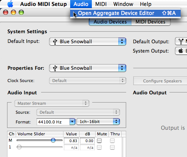The image size is (187, 157).
Task: Open the Source Default dropdown
Action: 78,112
